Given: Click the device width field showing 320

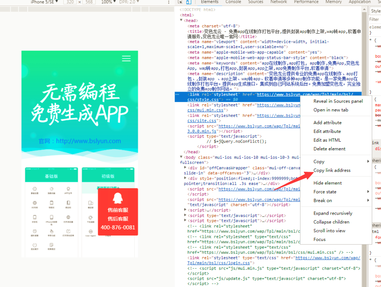Looking at the screenshot, I should coord(70,2).
